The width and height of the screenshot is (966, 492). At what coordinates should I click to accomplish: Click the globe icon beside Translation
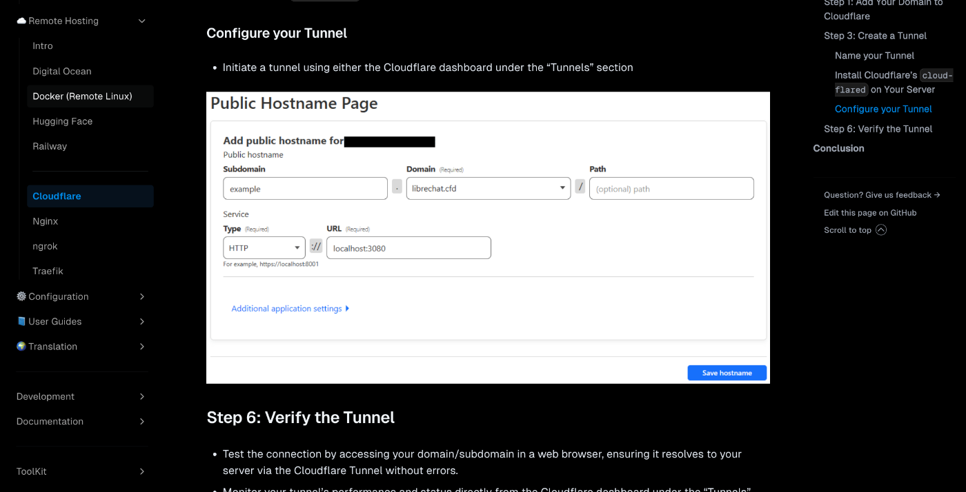click(21, 347)
